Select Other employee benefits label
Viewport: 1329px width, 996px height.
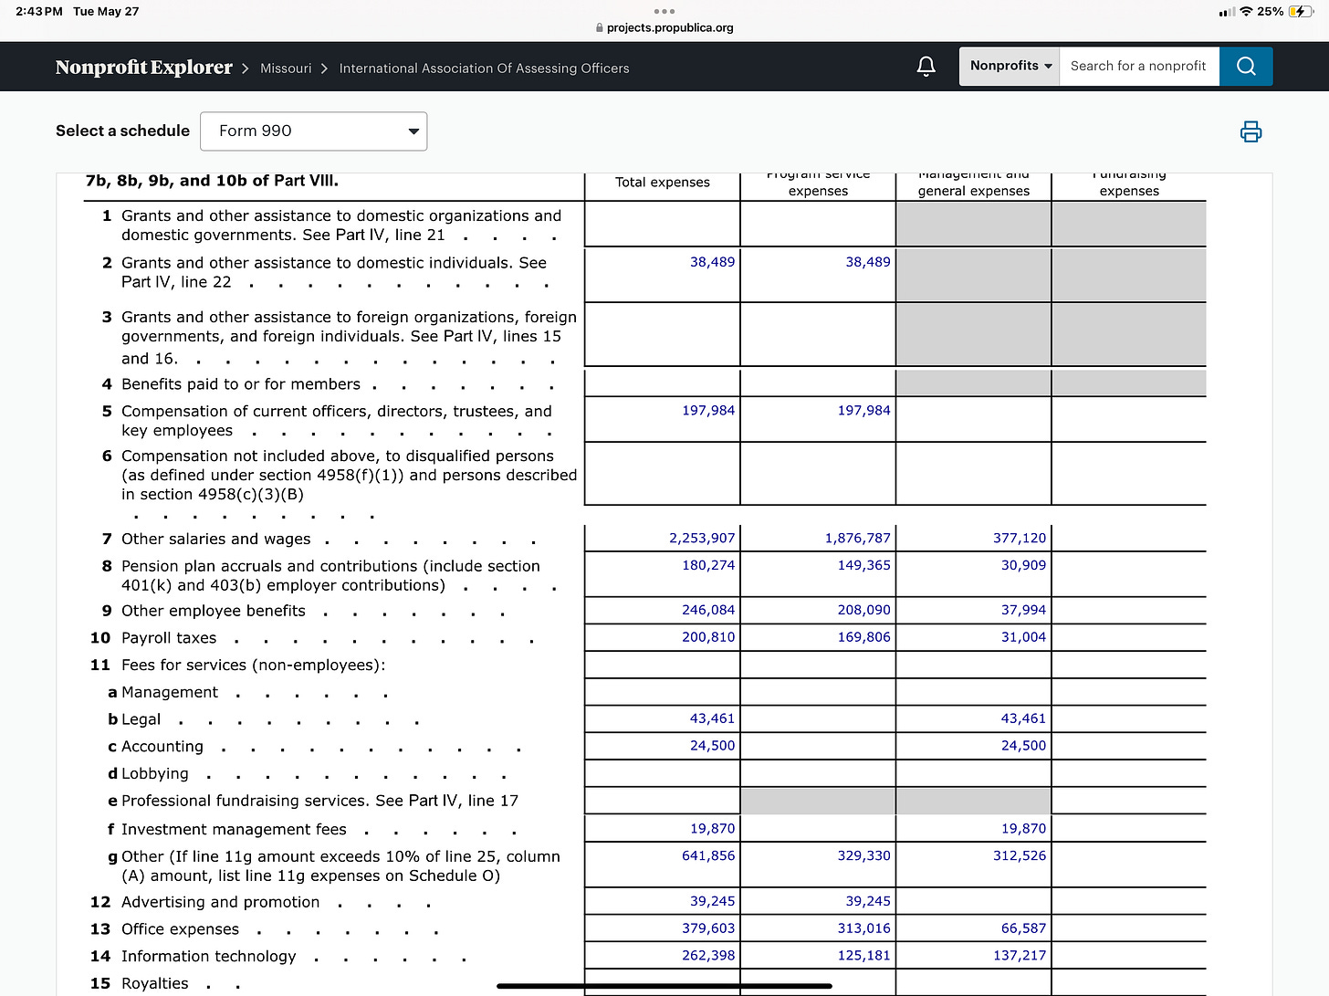click(214, 612)
